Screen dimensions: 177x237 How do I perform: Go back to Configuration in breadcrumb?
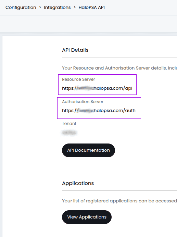pos(21,8)
